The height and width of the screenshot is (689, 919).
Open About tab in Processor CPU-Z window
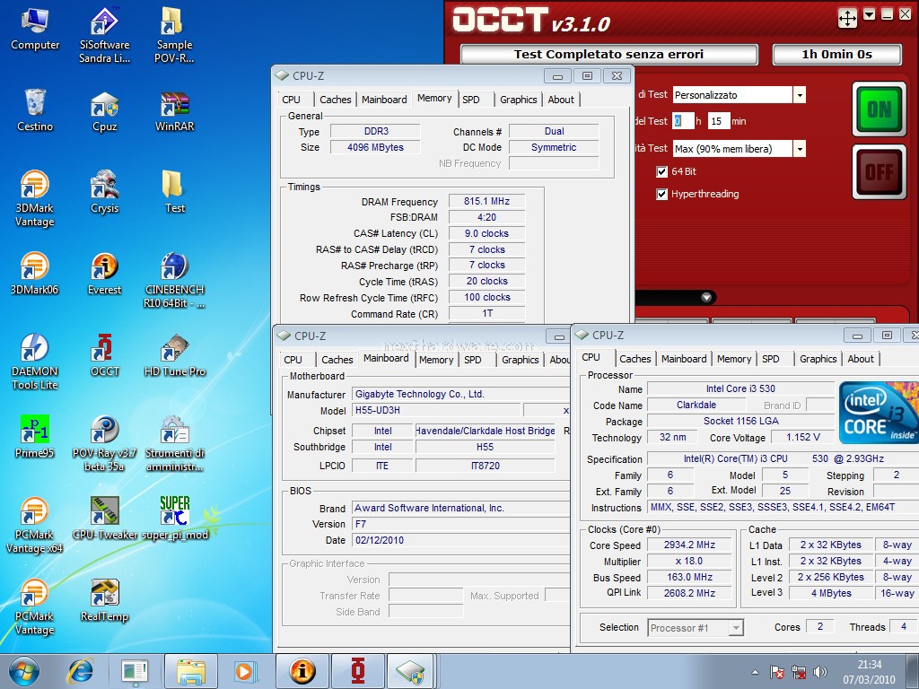(861, 359)
